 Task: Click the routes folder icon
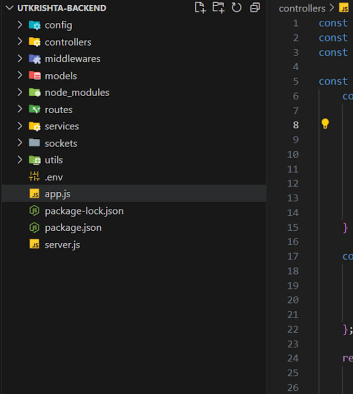pyautogui.click(x=35, y=109)
